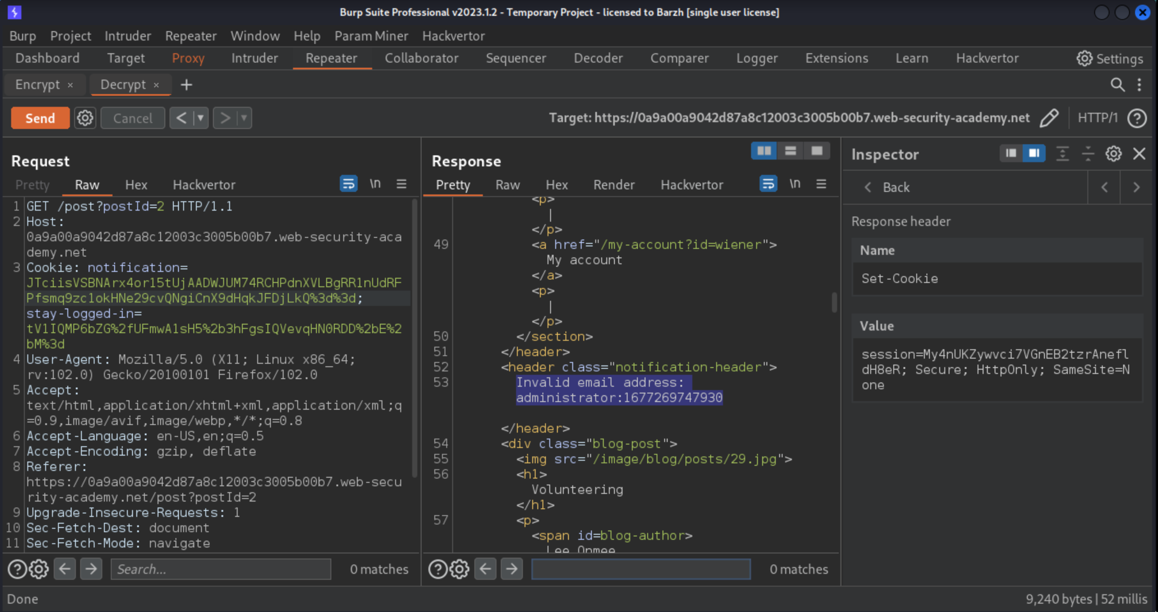The image size is (1158, 612).
Task: Toggle non-printable characters in Request pane
Action: 376,183
